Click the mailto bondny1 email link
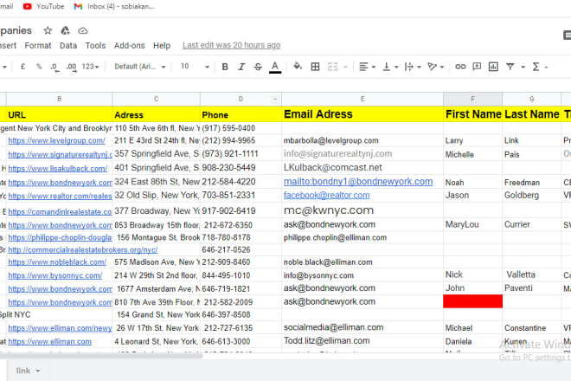The height and width of the screenshot is (381, 571). click(x=358, y=182)
